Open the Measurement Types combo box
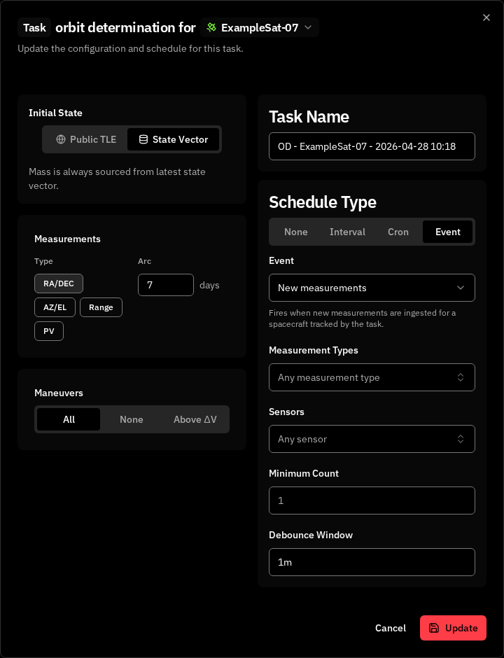Viewport: 504px width, 658px height. (372, 377)
